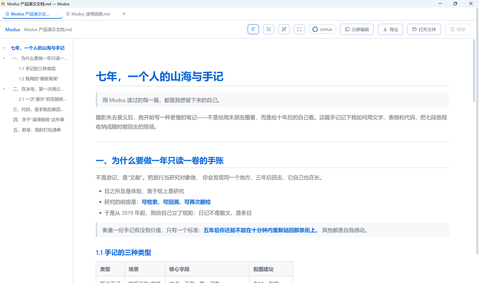479x283 pixels.
Task: Click the 保存 save button
Action: (457, 29)
